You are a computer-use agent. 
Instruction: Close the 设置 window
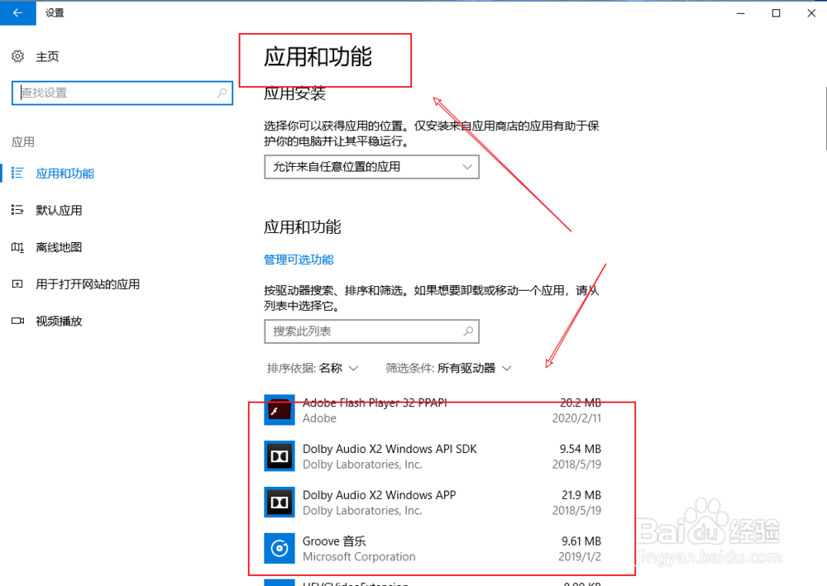811,12
